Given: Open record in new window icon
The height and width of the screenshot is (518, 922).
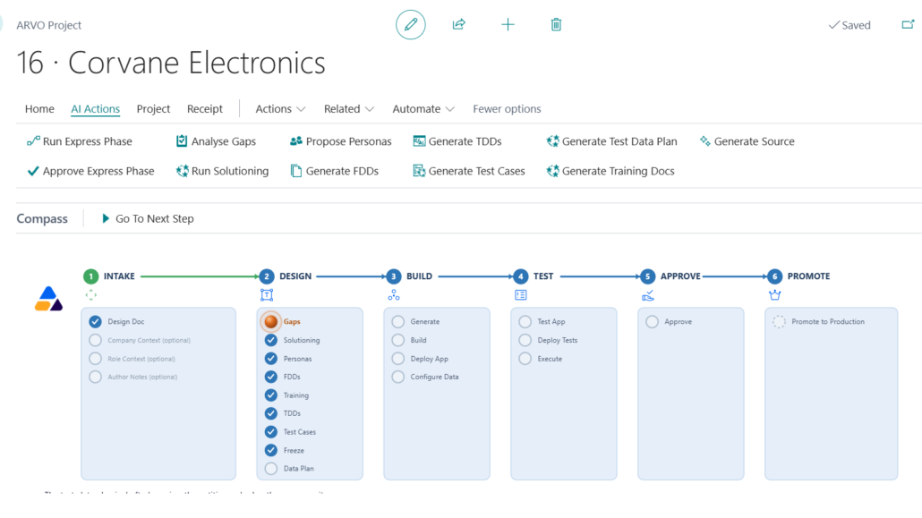Looking at the screenshot, I should (908, 25).
